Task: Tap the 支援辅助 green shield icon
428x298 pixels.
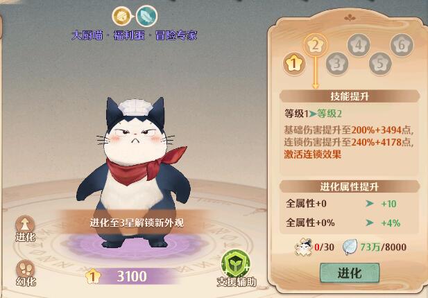Action: 236,264
